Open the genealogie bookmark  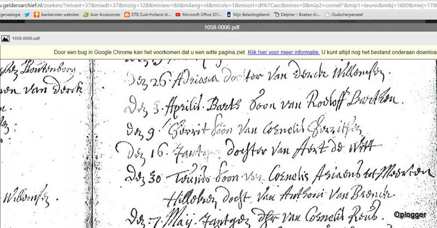click(10, 15)
